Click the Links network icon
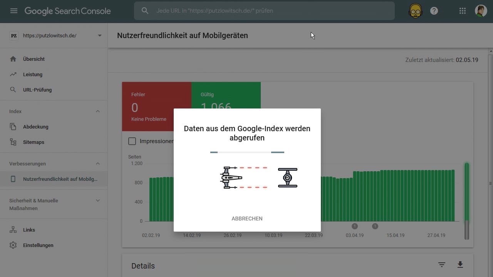This screenshot has height=277, width=493. 13,230
